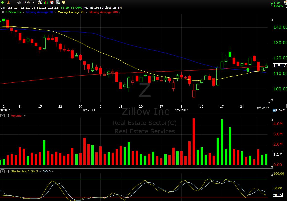Click the up-down arrows icon beside Volume
Viewport: 287px width, 201px height.
pyautogui.click(x=8, y=116)
